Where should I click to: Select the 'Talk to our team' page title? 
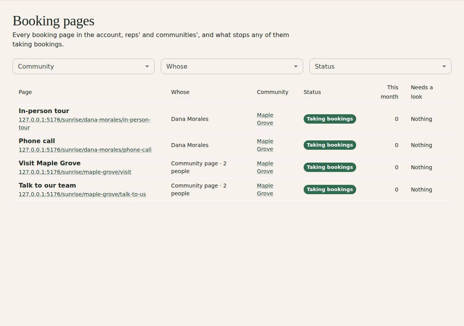tap(47, 185)
